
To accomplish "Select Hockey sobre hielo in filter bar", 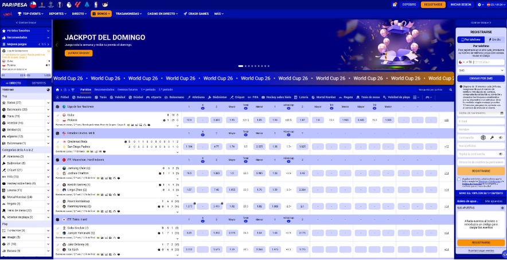I will [276, 97].
